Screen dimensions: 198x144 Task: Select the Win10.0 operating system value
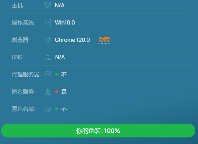point(65,22)
